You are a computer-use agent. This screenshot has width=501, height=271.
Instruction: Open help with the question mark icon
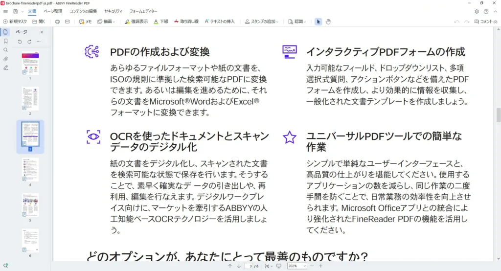pyautogui.click(x=486, y=12)
